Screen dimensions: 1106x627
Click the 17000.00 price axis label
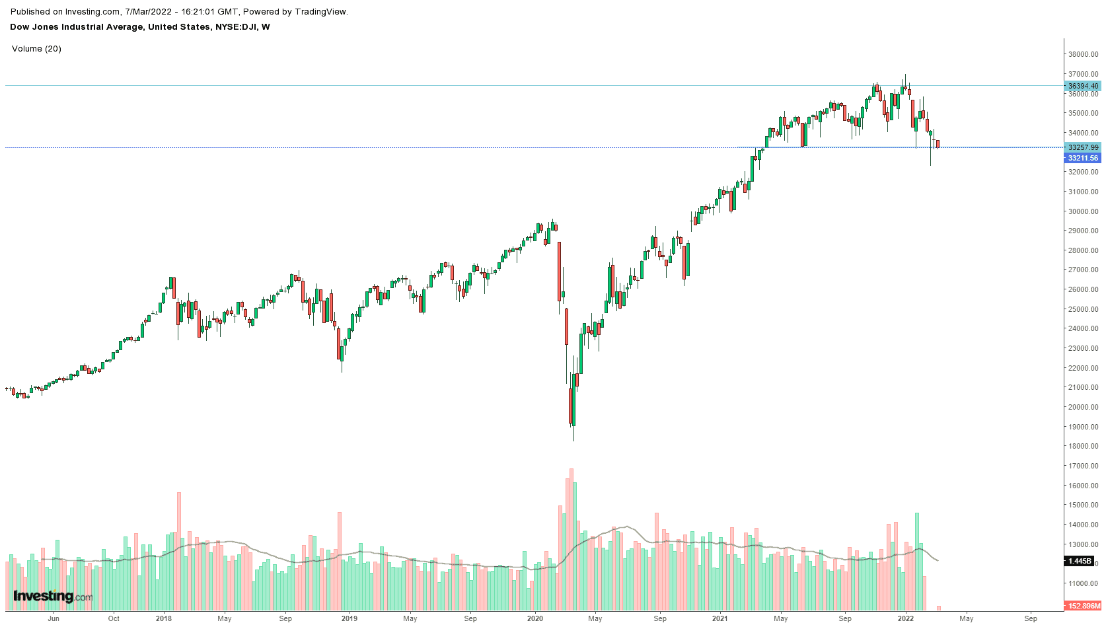pos(1084,466)
